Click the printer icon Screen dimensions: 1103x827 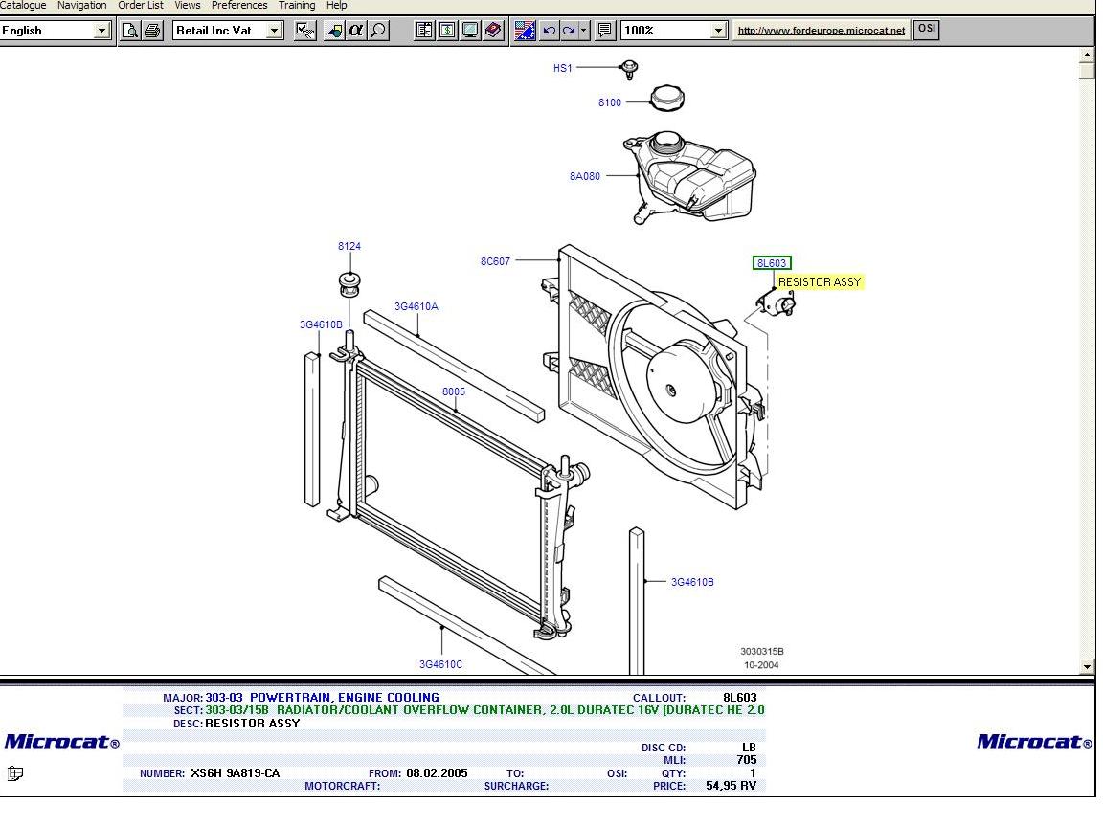click(152, 31)
